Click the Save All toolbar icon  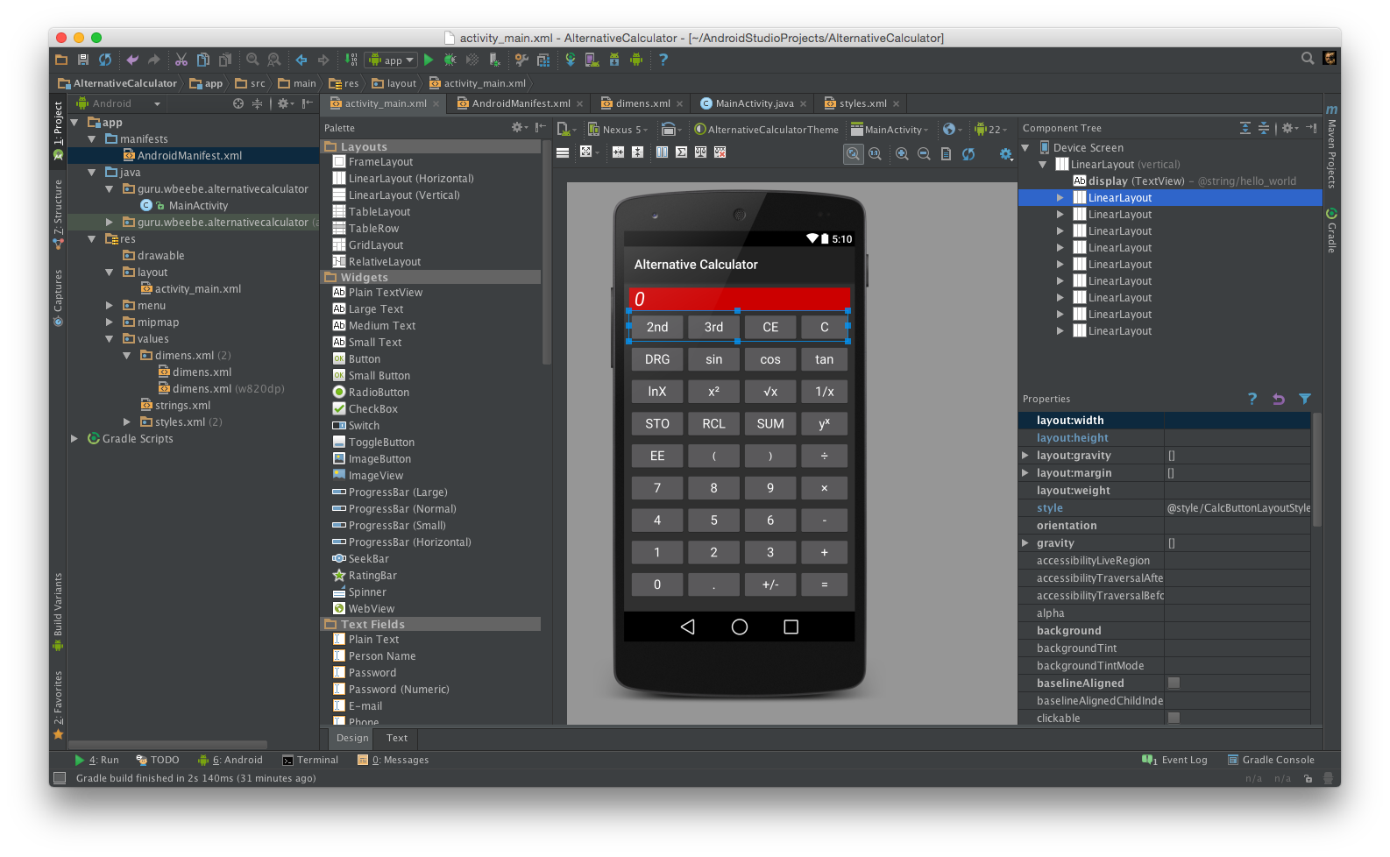tap(83, 60)
